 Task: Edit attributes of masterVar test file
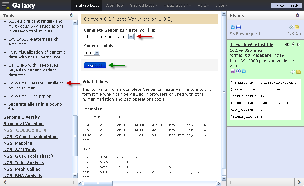[x=293, y=45]
